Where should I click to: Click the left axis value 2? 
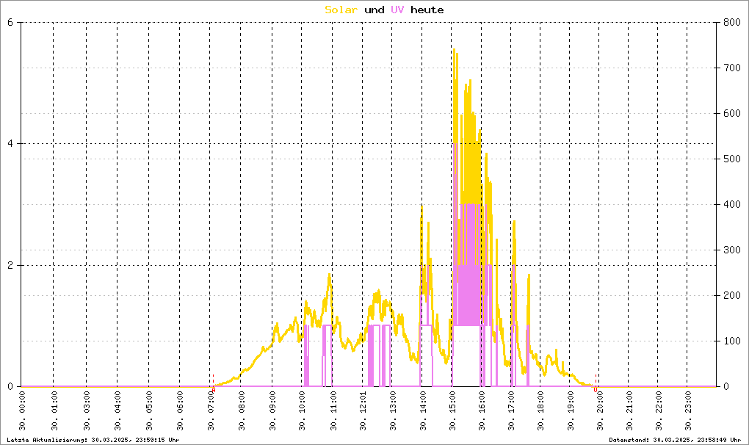click(x=10, y=265)
